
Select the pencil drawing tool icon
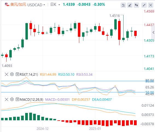click(130, 5)
